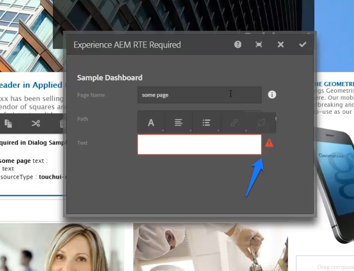
Task: Click the info icon beside the Page Name field
Action: (x=272, y=94)
